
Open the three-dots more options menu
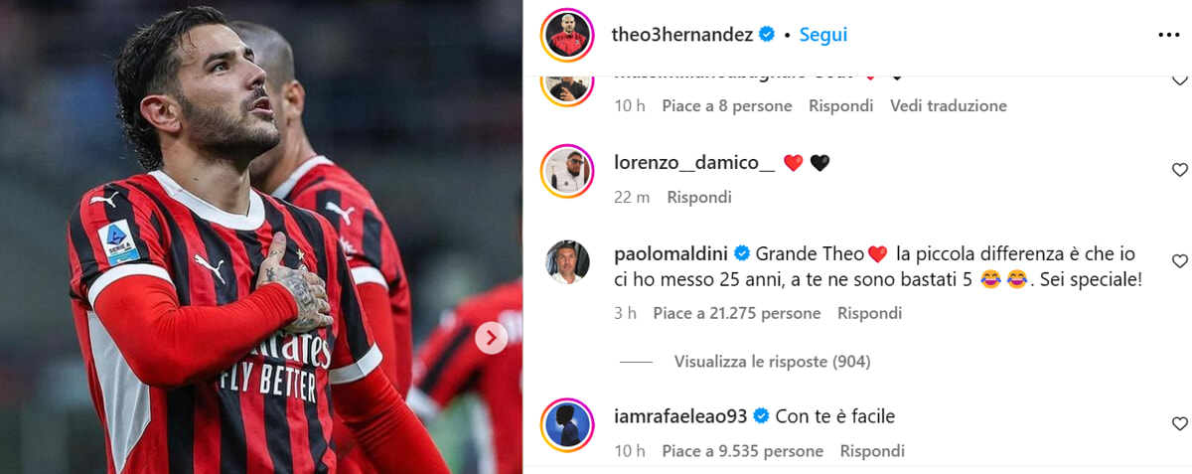coord(1168,35)
